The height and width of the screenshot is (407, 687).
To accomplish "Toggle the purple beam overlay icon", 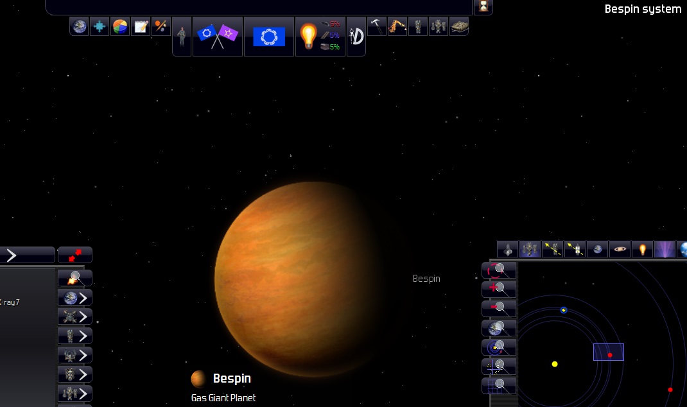I will click(x=665, y=249).
